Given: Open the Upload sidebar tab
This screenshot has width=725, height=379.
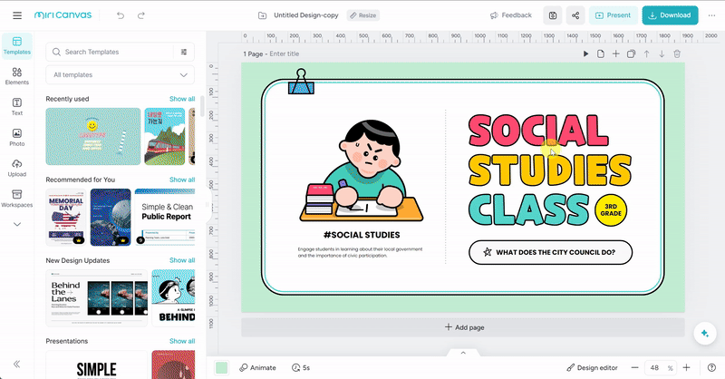Looking at the screenshot, I should coord(16,168).
